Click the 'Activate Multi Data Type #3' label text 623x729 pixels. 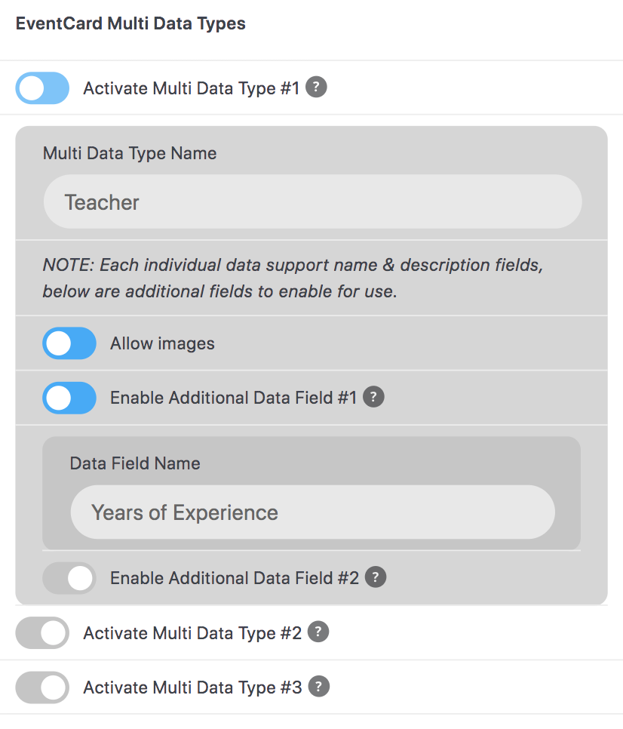192,687
